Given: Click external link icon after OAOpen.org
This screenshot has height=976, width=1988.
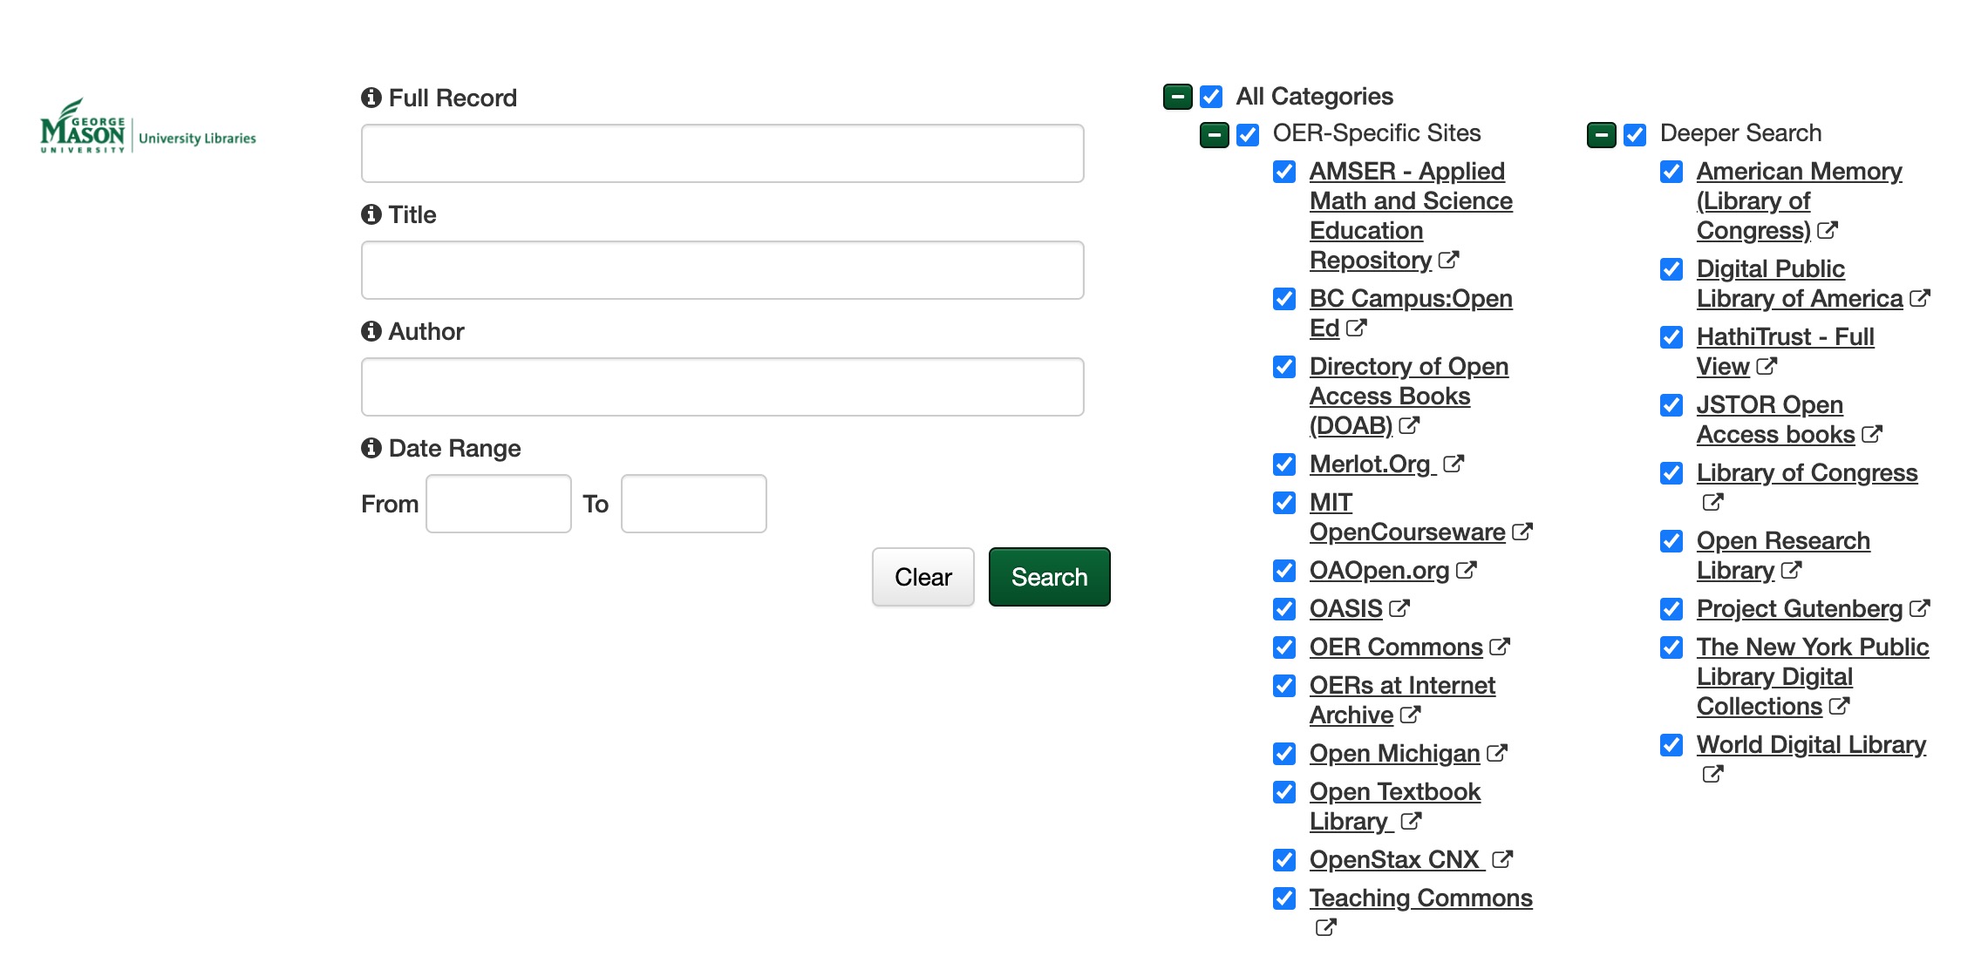Looking at the screenshot, I should [1466, 570].
